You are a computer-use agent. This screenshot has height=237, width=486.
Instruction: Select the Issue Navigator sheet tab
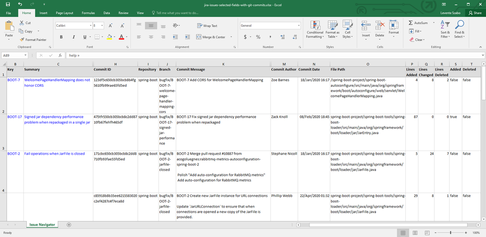click(42, 225)
